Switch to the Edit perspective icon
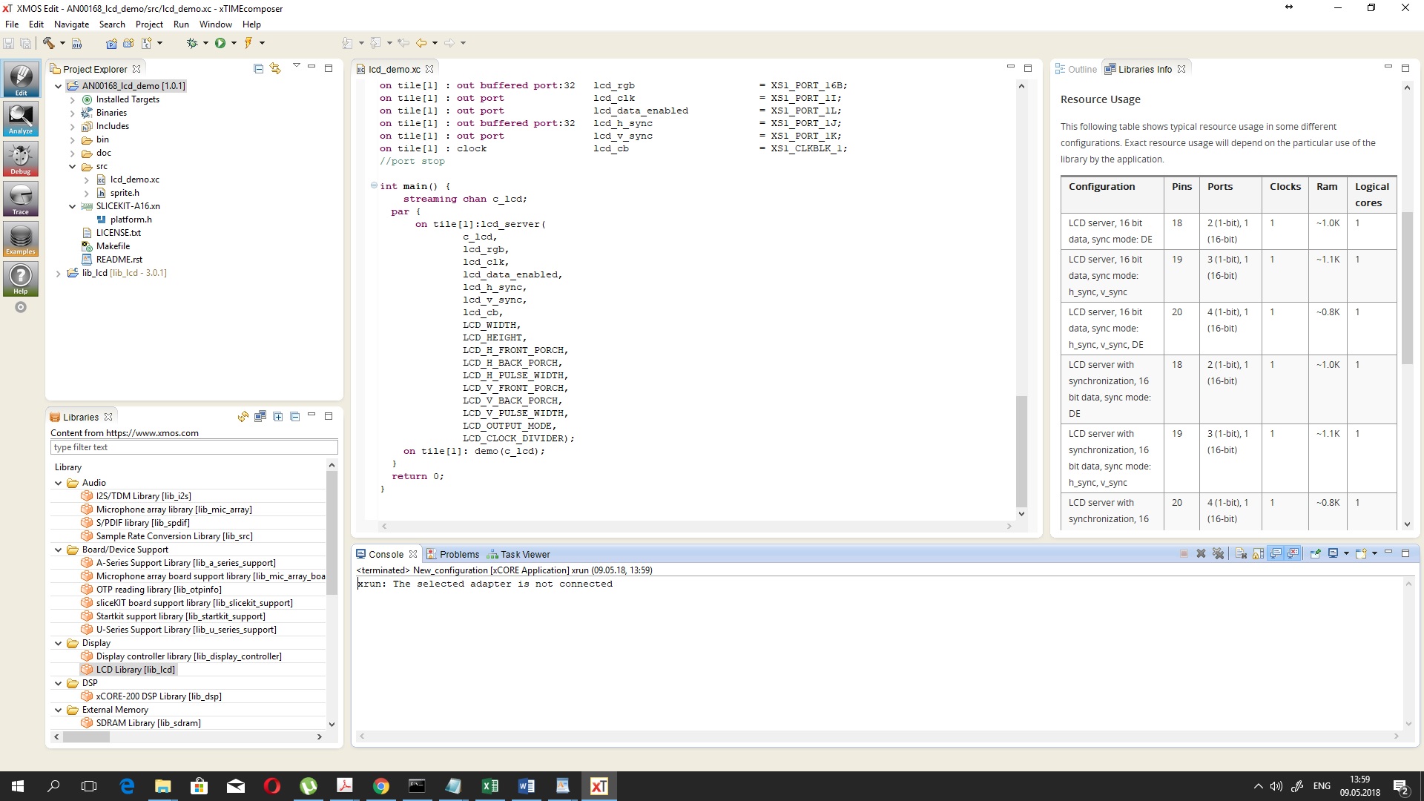 [x=21, y=80]
